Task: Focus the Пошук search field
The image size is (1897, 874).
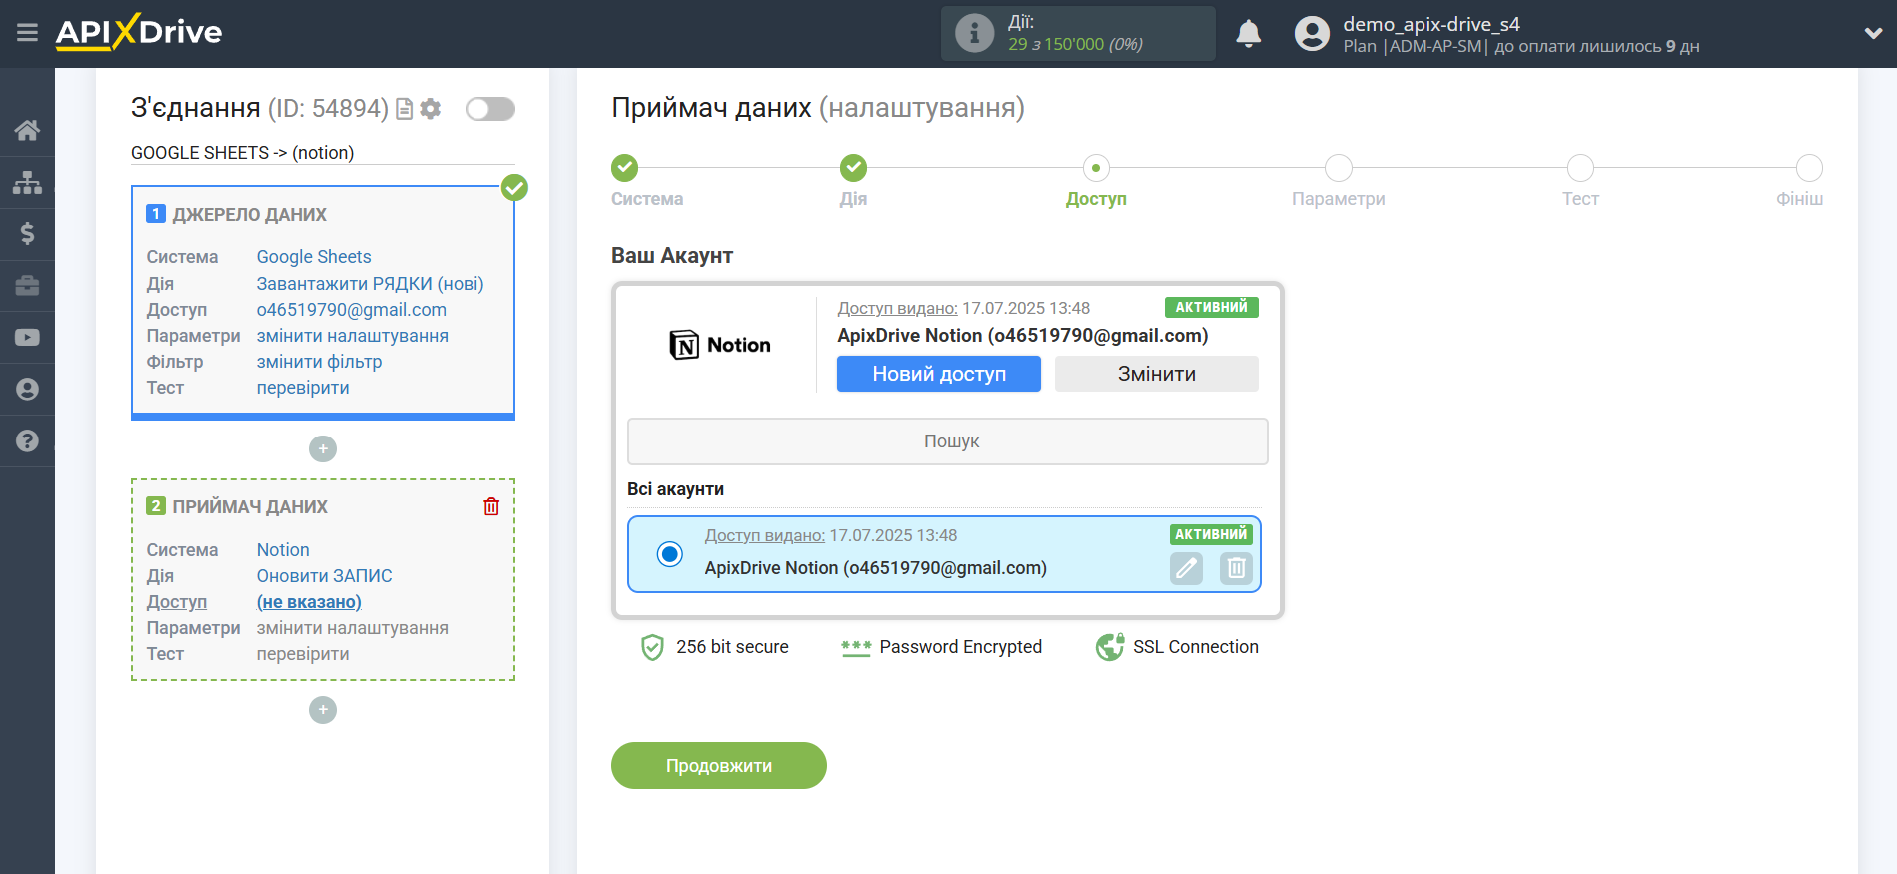Action: 947,441
